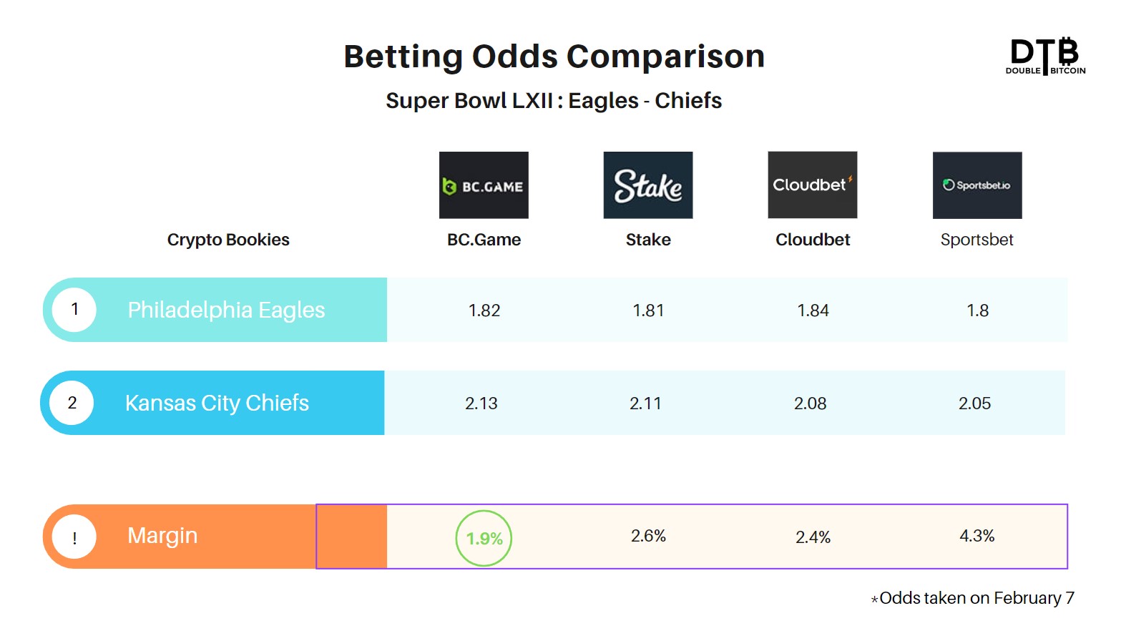Screen dimensions: 1121x626
Task: Click the Betting Odds Comparison title
Action: 554,57
